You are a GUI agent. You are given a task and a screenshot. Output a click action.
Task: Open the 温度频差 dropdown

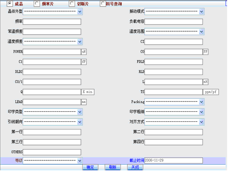pos(53,42)
